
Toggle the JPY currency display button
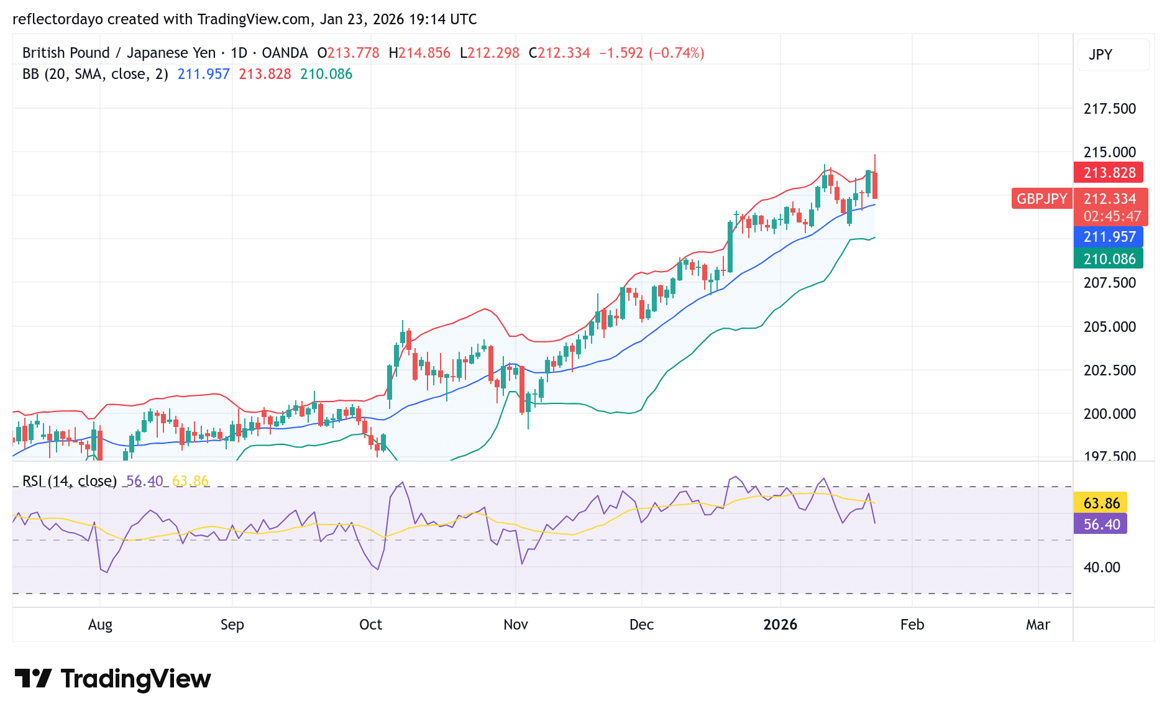pos(1112,55)
